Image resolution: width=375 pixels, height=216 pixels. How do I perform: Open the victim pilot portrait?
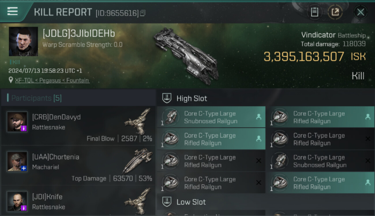coord(23,41)
